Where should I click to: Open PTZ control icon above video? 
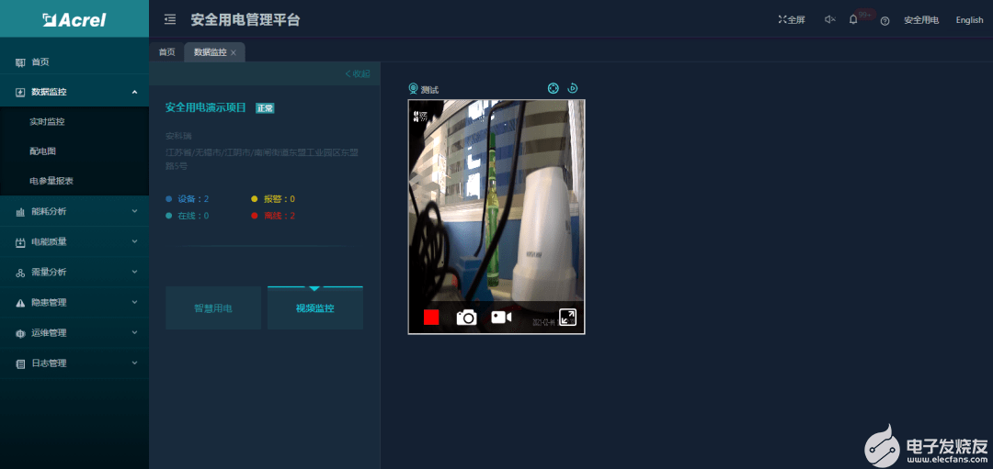click(554, 88)
